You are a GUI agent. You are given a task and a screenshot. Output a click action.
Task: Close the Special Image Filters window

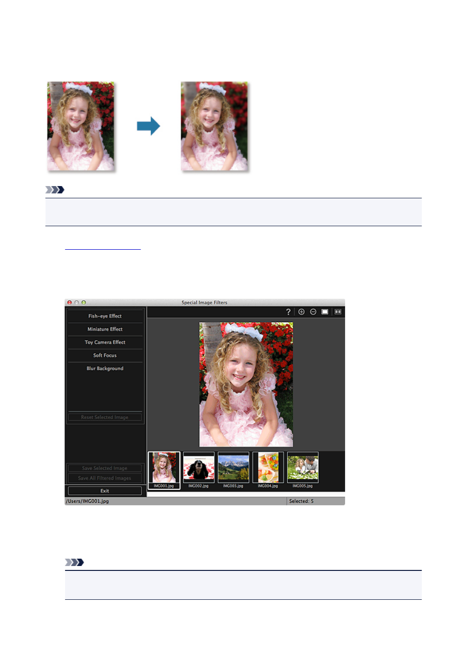[70, 303]
